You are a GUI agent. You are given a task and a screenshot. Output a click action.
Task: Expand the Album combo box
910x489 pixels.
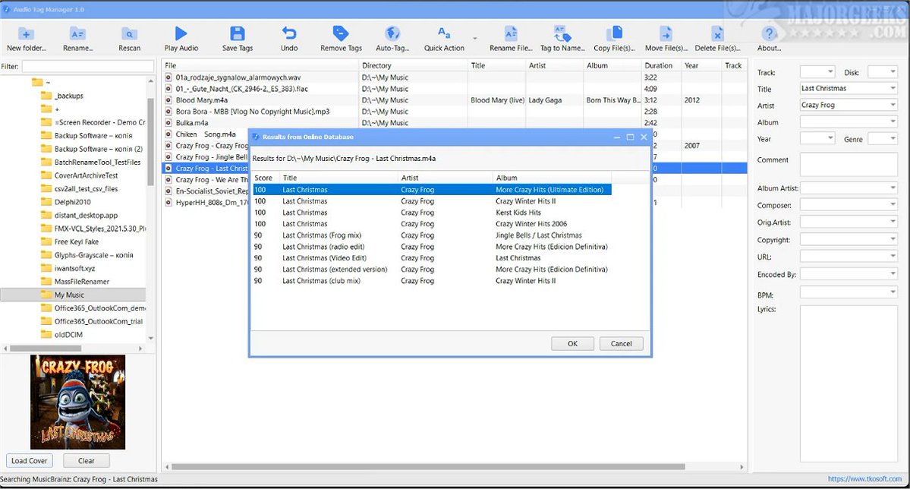(x=893, y=121)
